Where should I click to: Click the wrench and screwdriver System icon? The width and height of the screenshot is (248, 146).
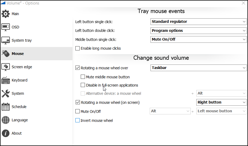(6, 93)
